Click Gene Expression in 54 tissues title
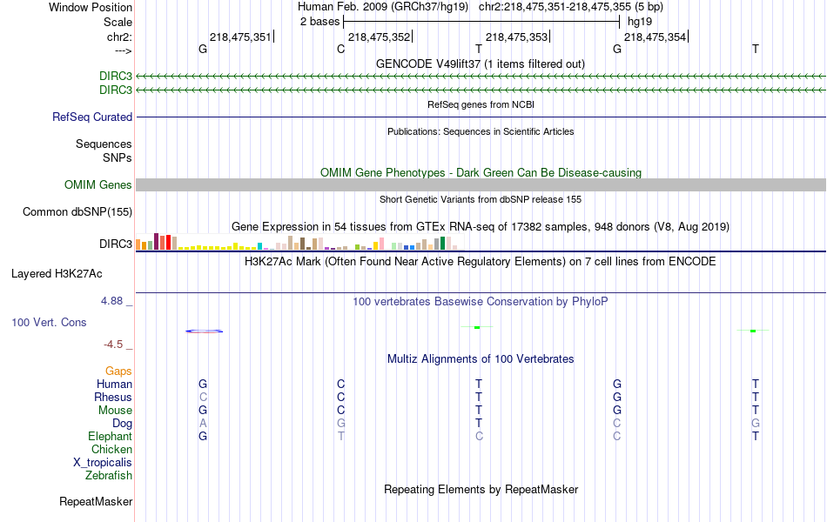Viewport: 827px width, 522px height. (x=481, y=227)
